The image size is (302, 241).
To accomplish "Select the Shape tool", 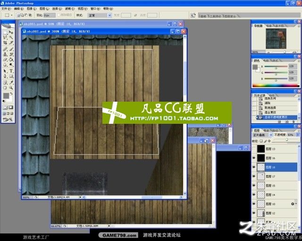I will click(11, 76).
